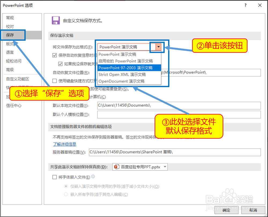Viewport: 268px width, 217px height.
Task: Open the 百度经验专用PPT.pptx fidelity dropdown
Action: point(140,167)
